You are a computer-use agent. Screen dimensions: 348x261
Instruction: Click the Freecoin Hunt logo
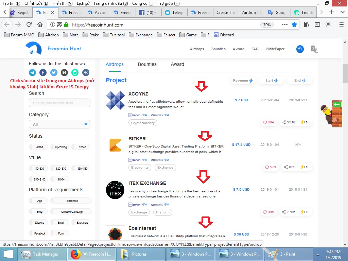tap(53, 48)
